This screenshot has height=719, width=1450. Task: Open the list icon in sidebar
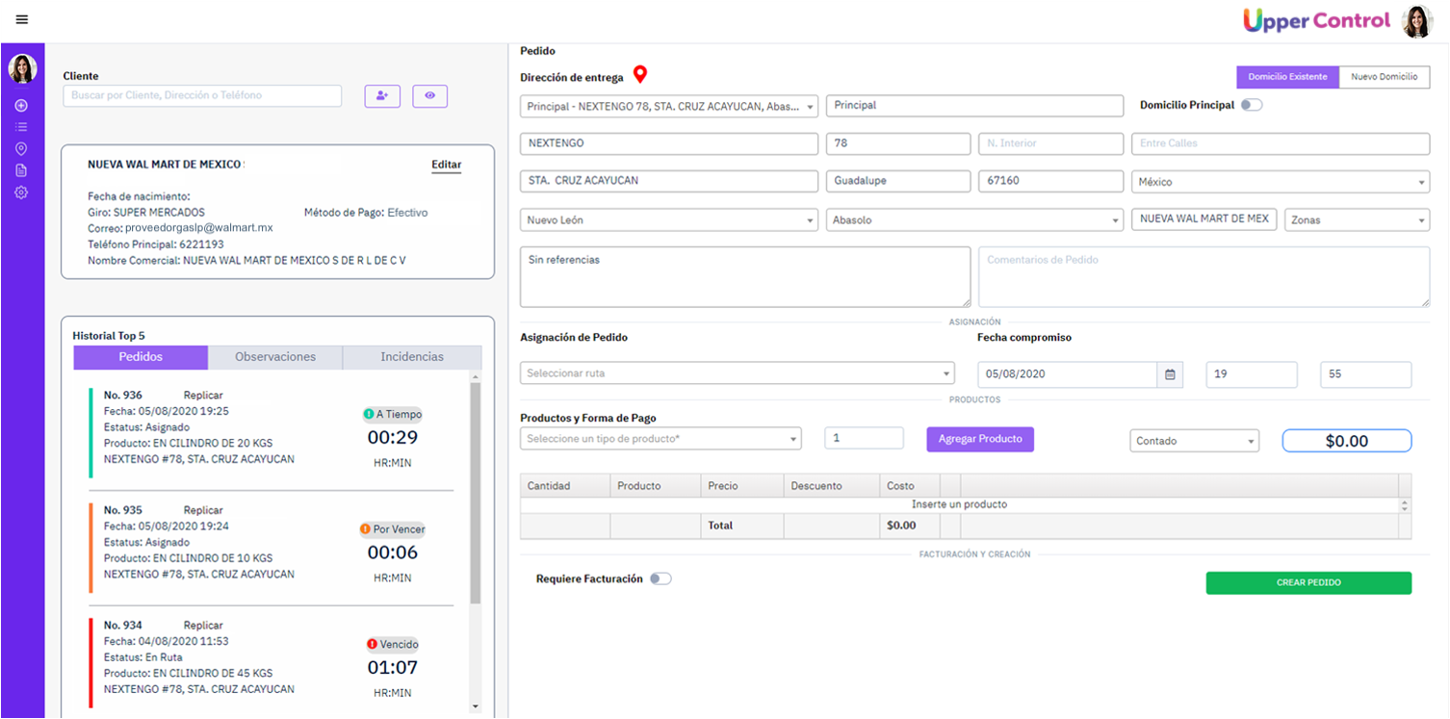coord(21,126)
